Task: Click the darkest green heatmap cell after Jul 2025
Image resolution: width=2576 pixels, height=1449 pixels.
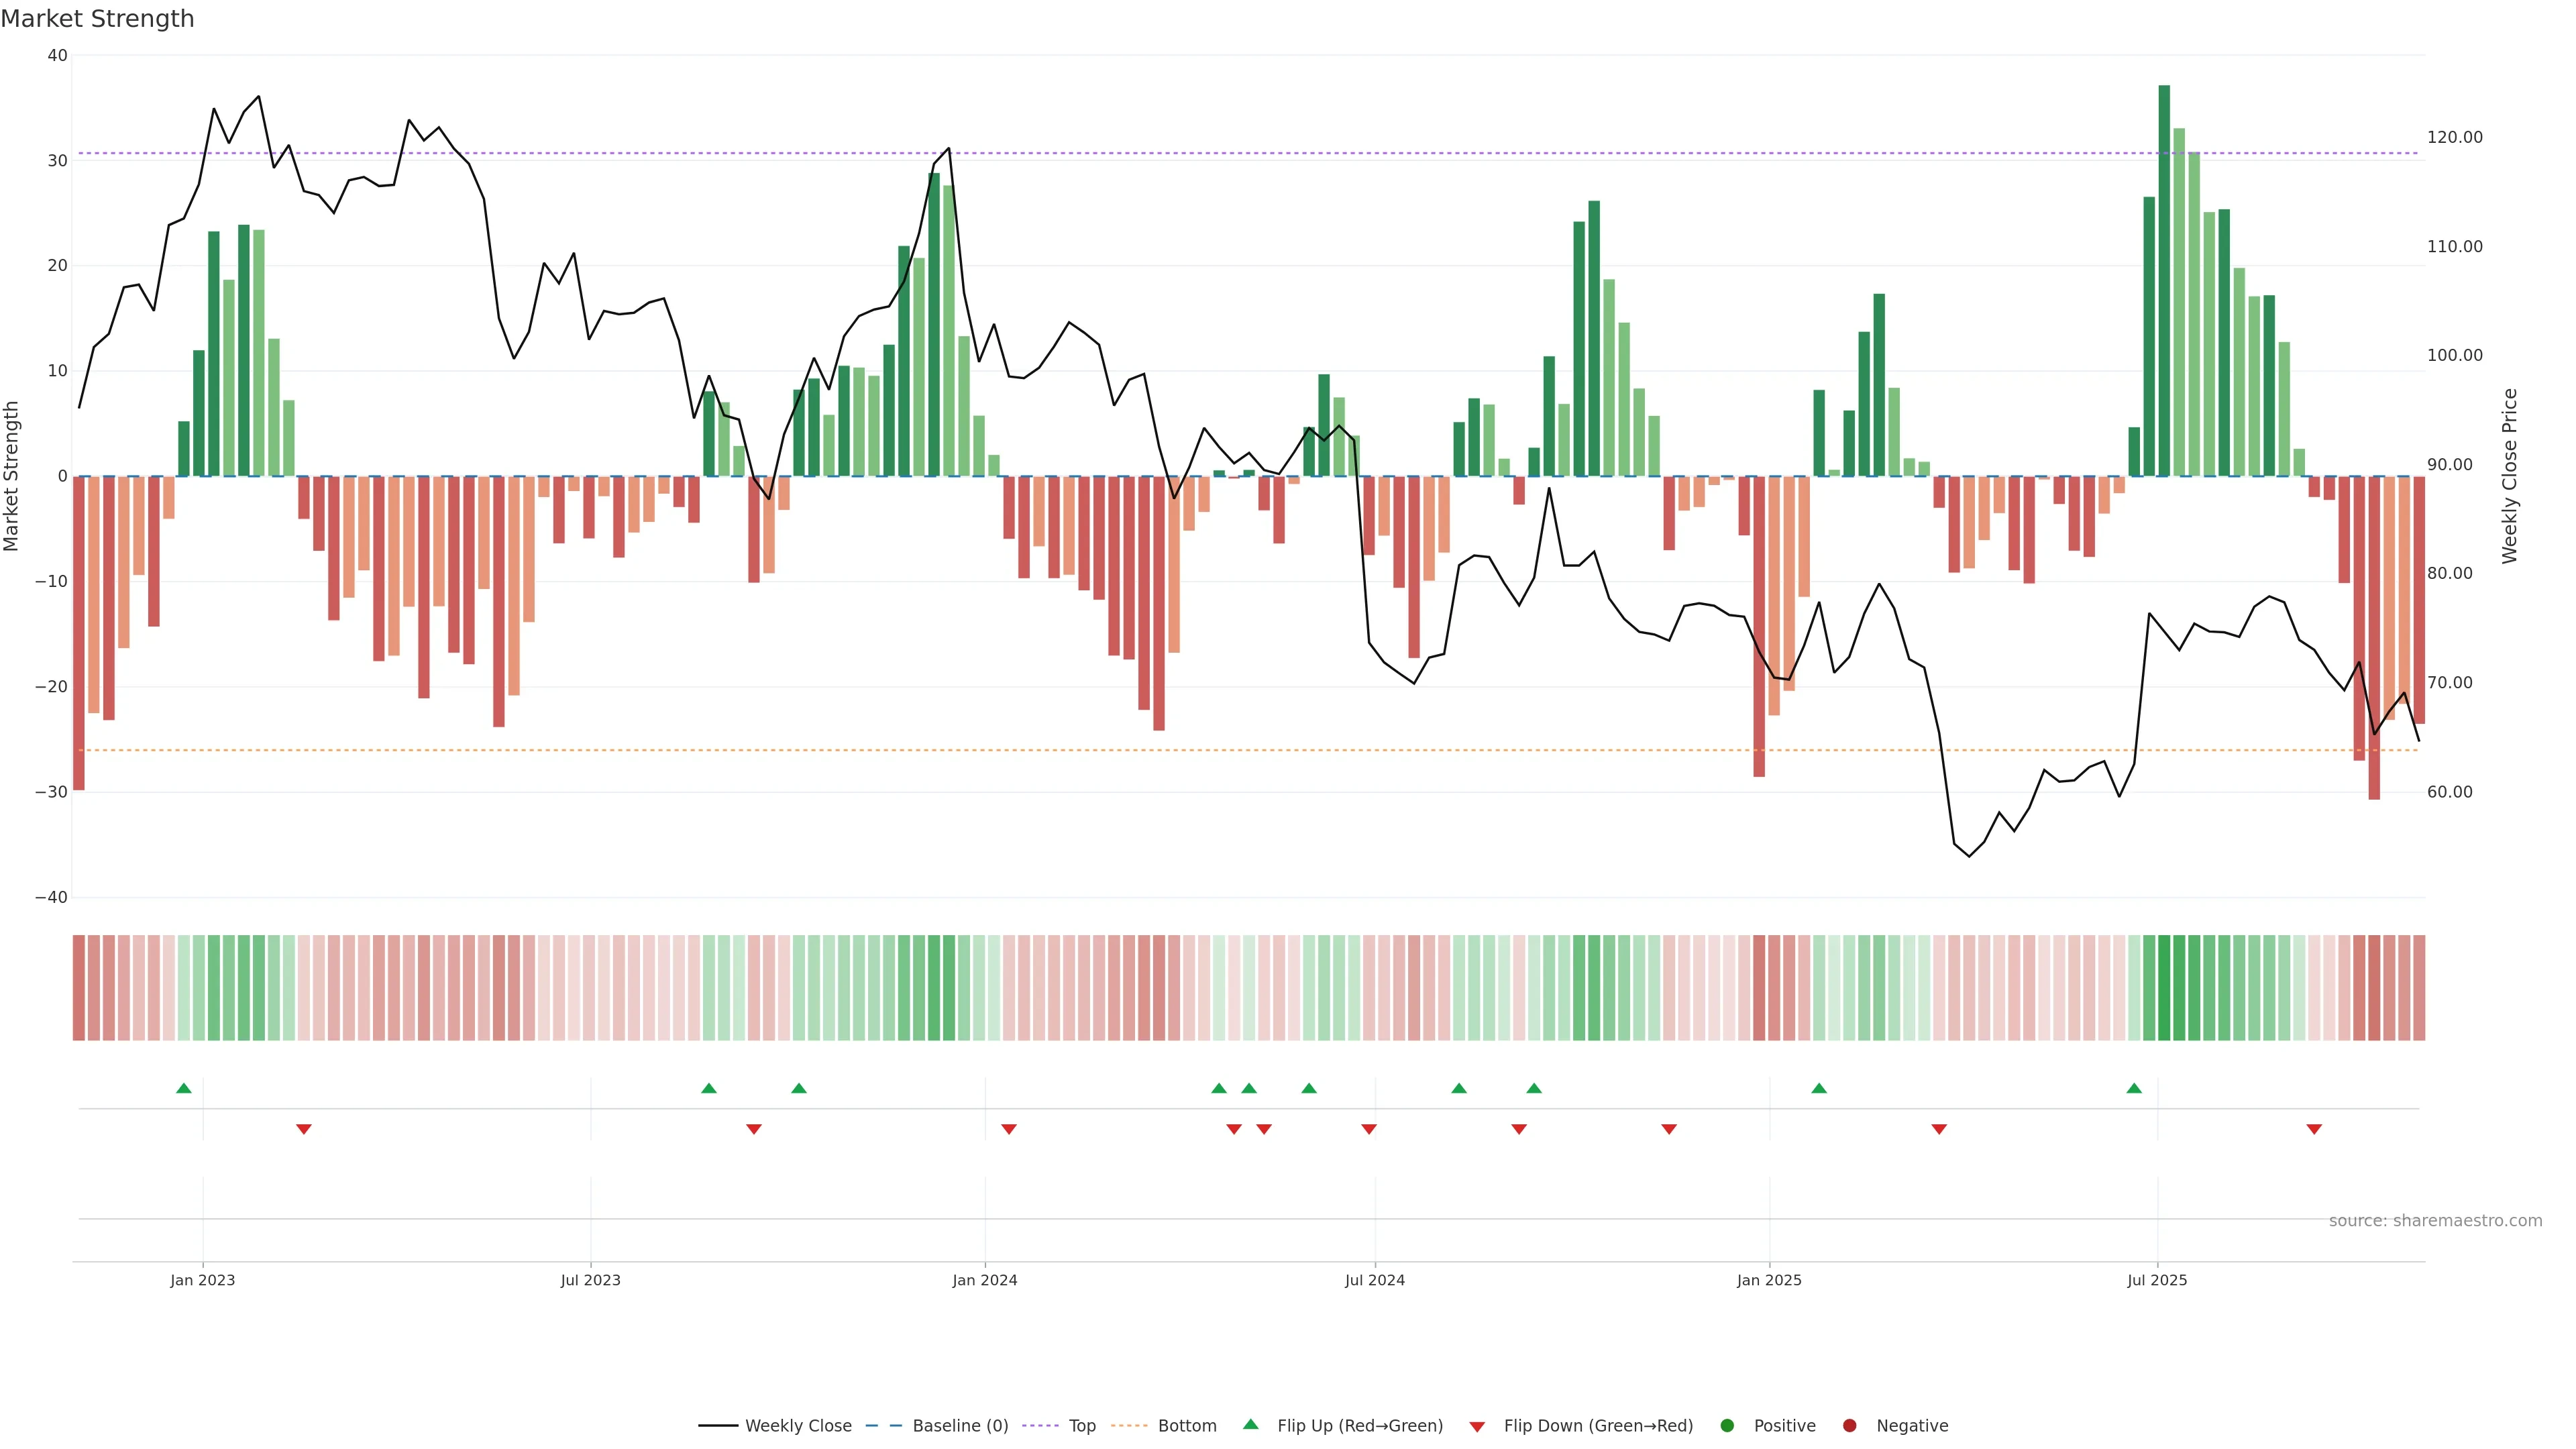Action: [x=2164, y=988]
